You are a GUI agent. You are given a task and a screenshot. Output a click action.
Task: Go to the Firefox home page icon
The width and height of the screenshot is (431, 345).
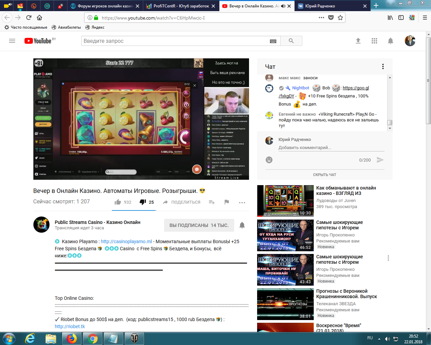pos(39,18)
